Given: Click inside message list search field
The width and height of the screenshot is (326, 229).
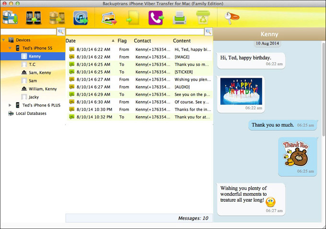Looking at the screenshot, I should click(135, 32).
